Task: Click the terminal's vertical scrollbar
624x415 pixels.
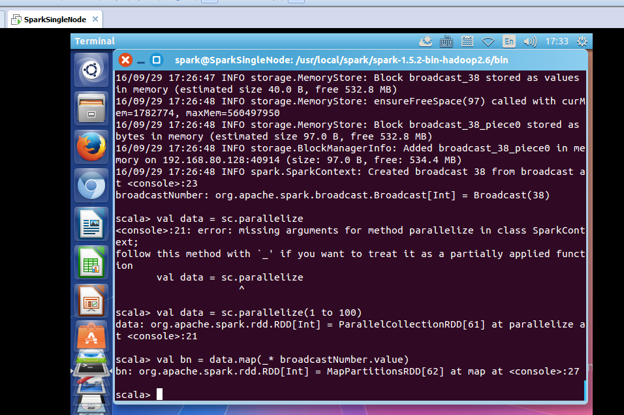Action: click(585, 390)
